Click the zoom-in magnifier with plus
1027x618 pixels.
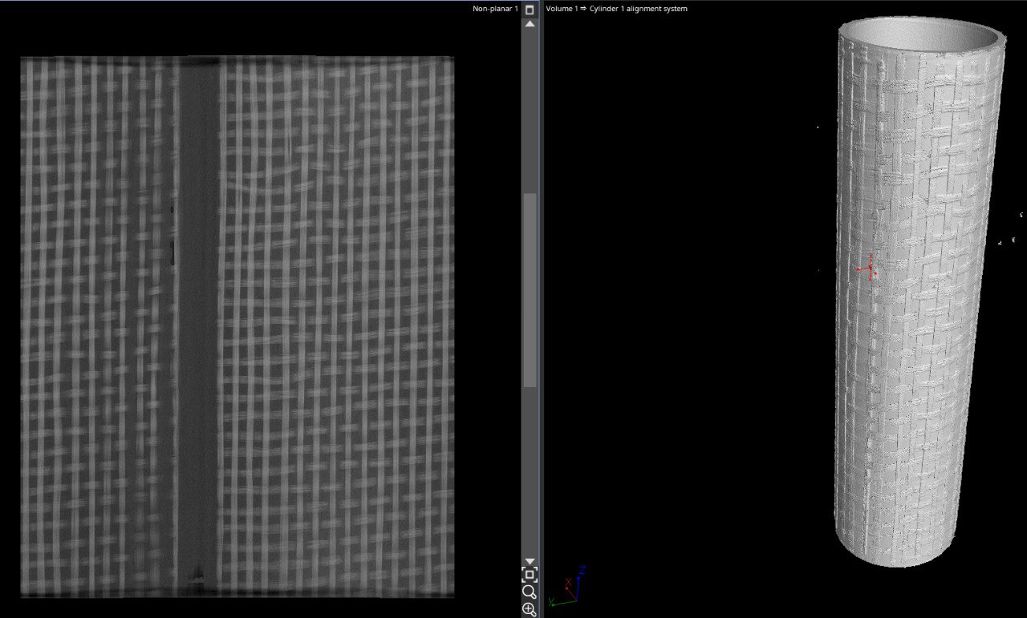tap(530, 610)
